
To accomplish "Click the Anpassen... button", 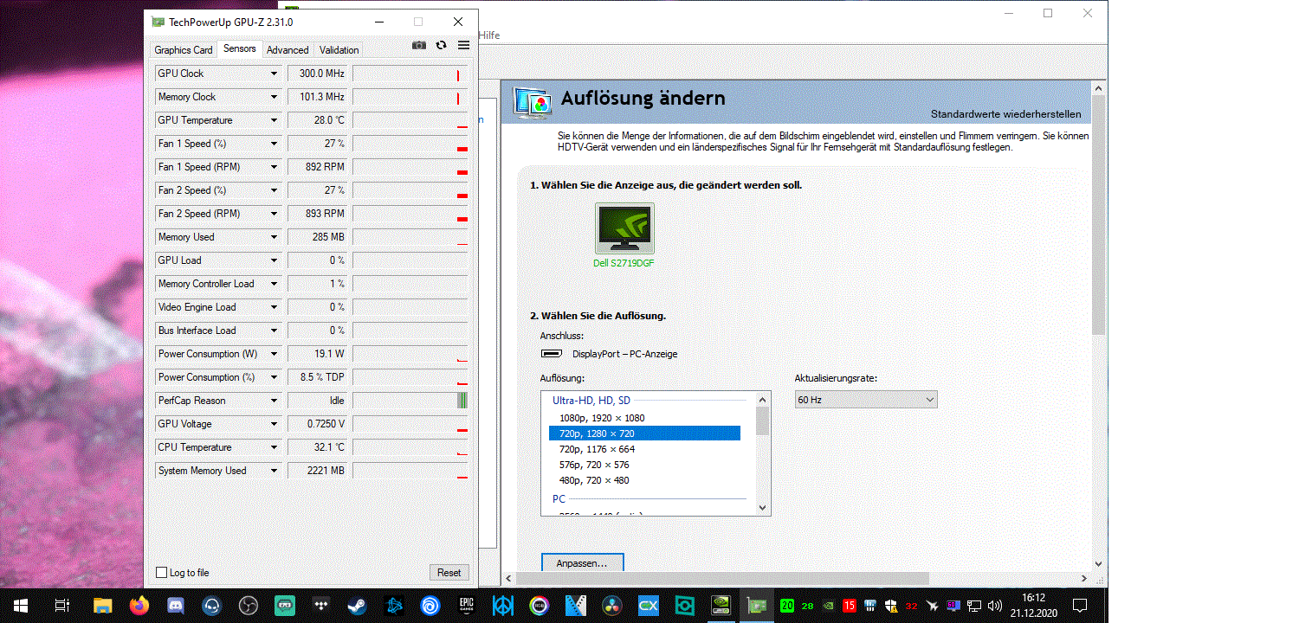I will coord(582,563).
